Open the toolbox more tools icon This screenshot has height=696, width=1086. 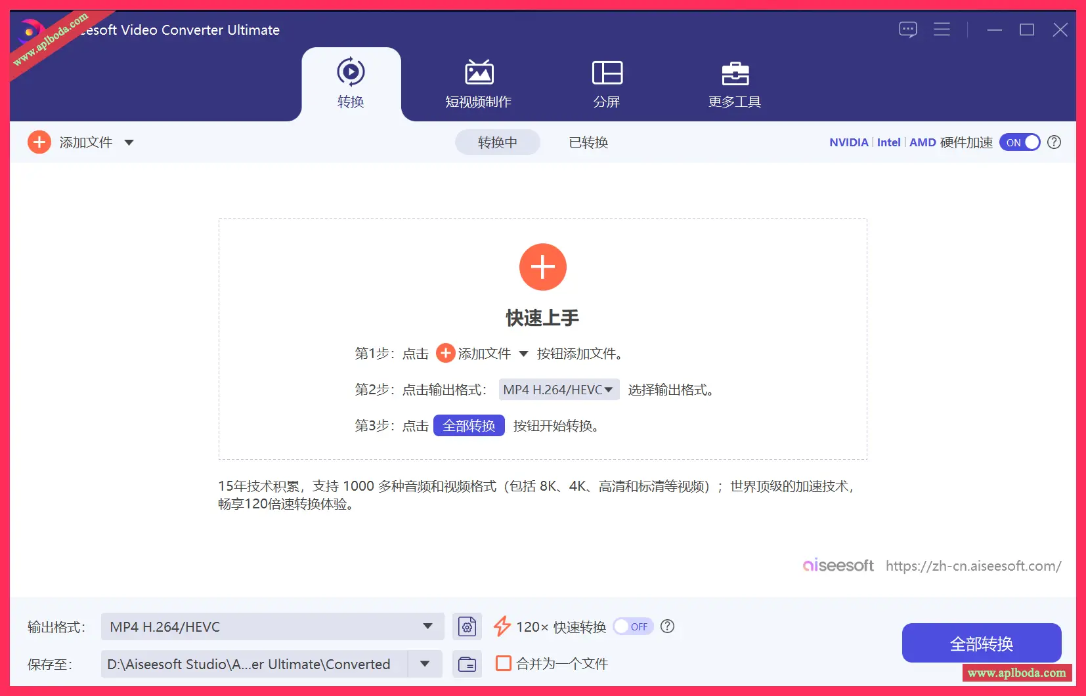coord(735,73)
